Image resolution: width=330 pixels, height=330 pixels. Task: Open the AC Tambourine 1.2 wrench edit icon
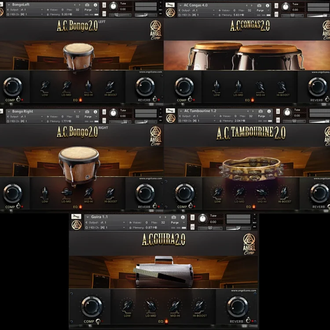tap(170, 110)
